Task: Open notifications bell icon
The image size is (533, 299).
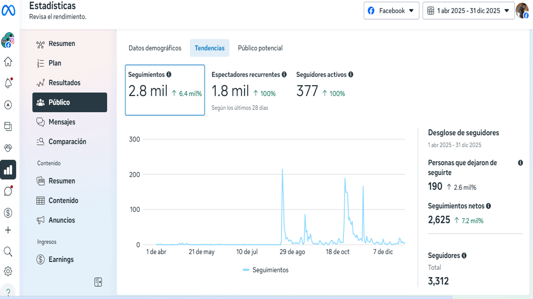Action: coord(8,83)
